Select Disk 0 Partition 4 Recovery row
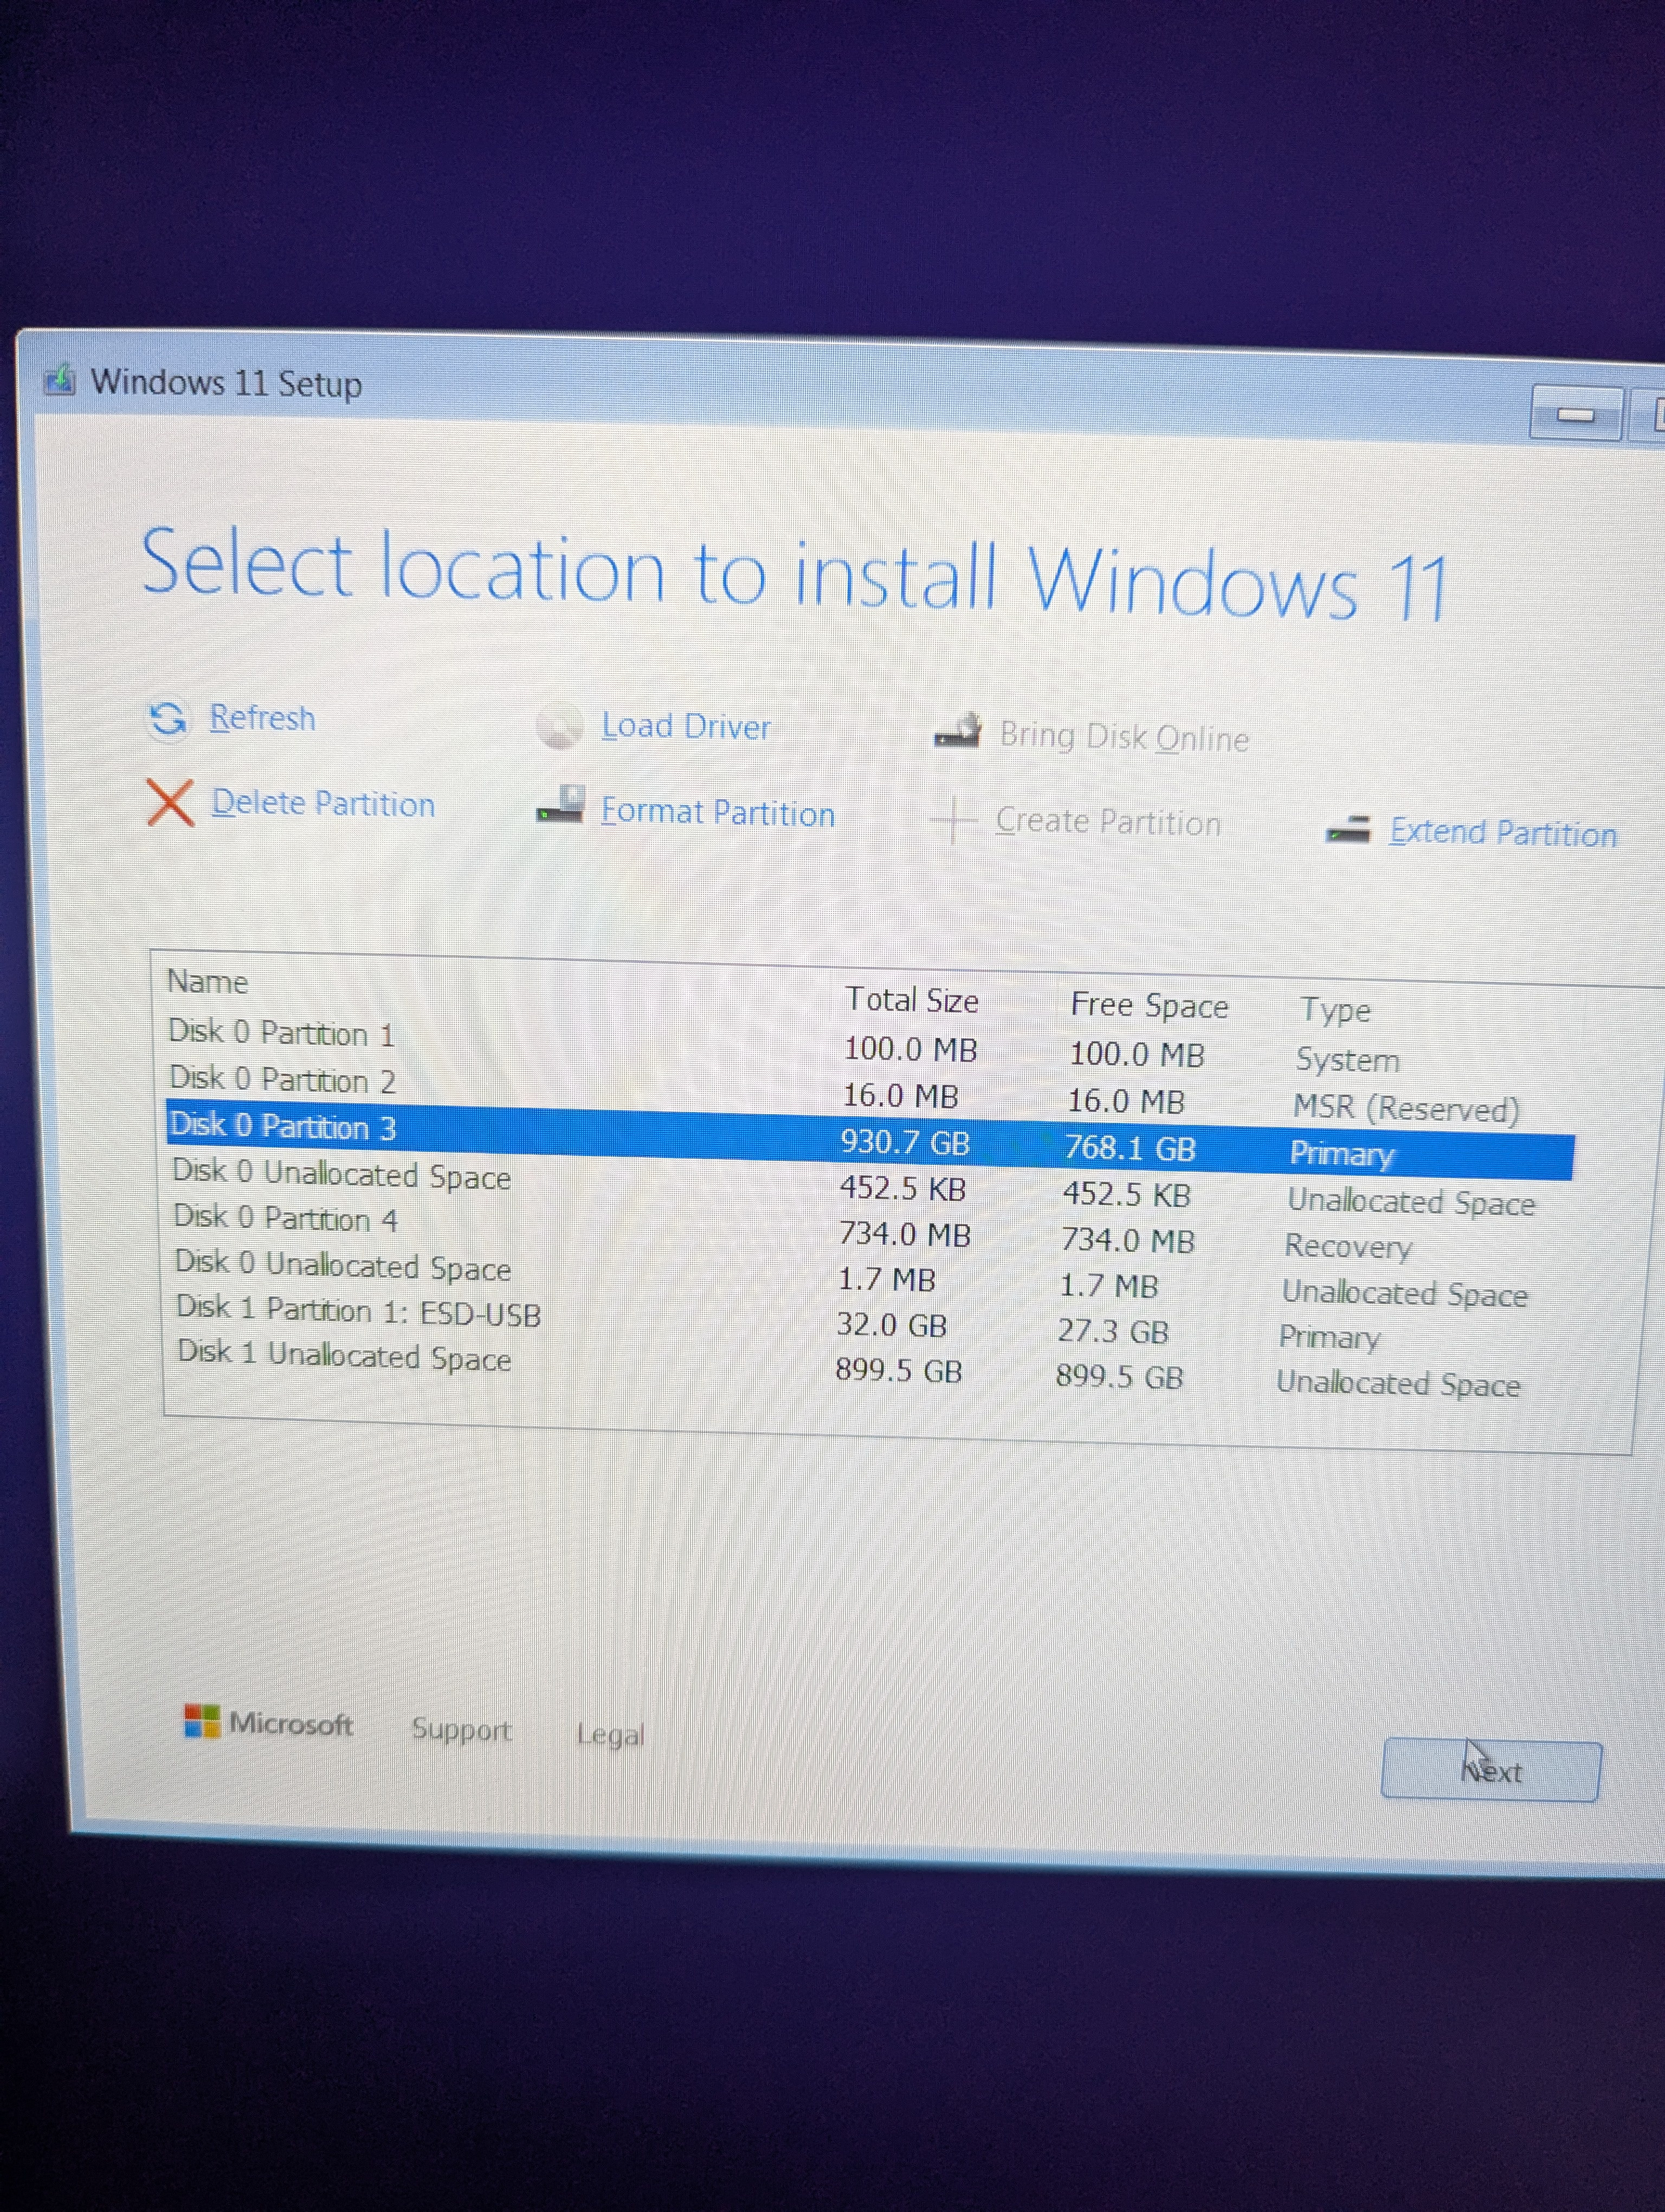Screen dimensions: 1665x2212 click(286, 1218)
